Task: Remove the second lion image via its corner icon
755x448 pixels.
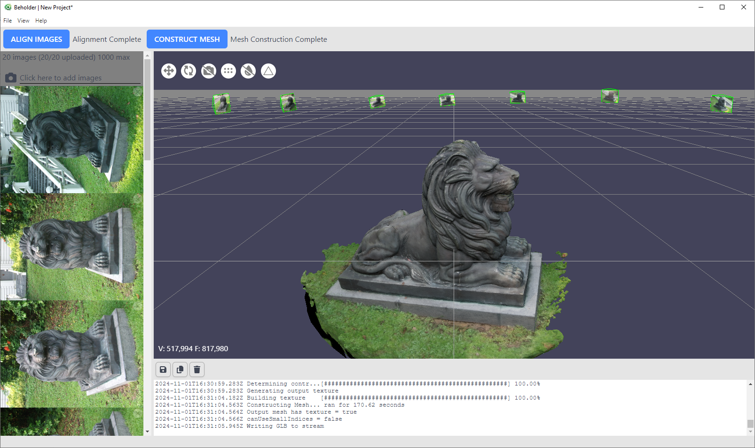Action: click(x=138, y=199)
